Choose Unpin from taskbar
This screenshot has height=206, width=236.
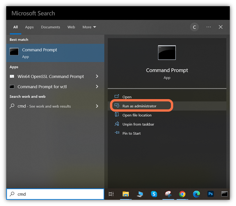click(167, 124)
